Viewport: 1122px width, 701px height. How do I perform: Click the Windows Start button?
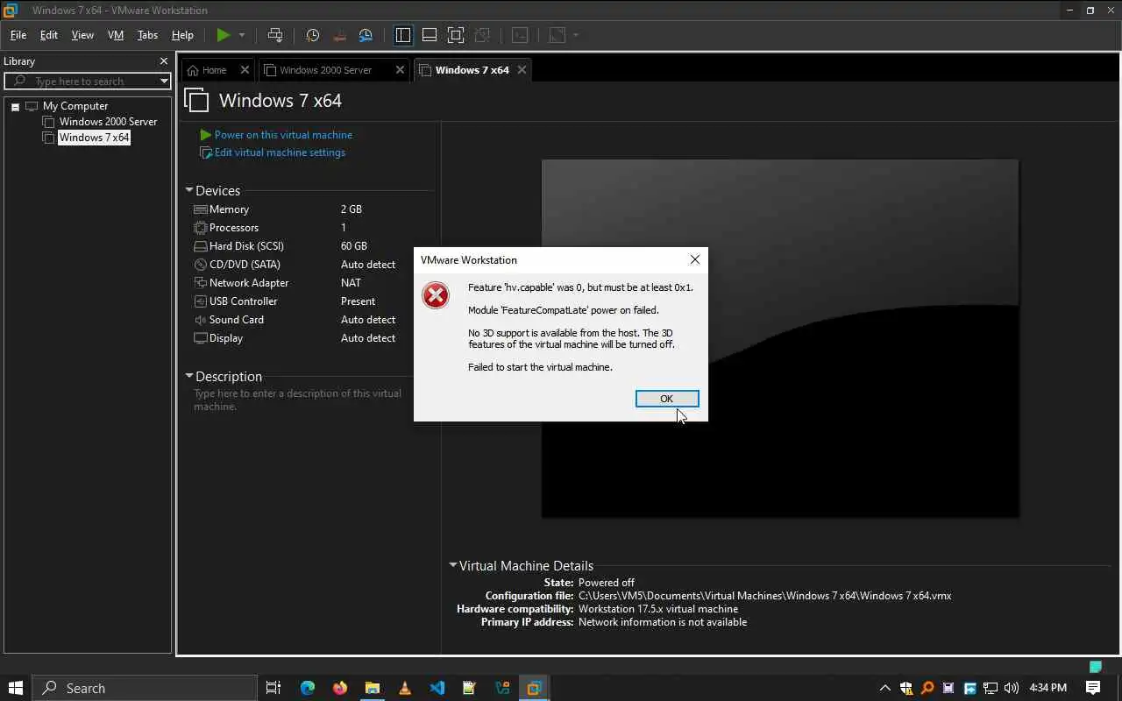pyautogui.click(x=15, y=688)
